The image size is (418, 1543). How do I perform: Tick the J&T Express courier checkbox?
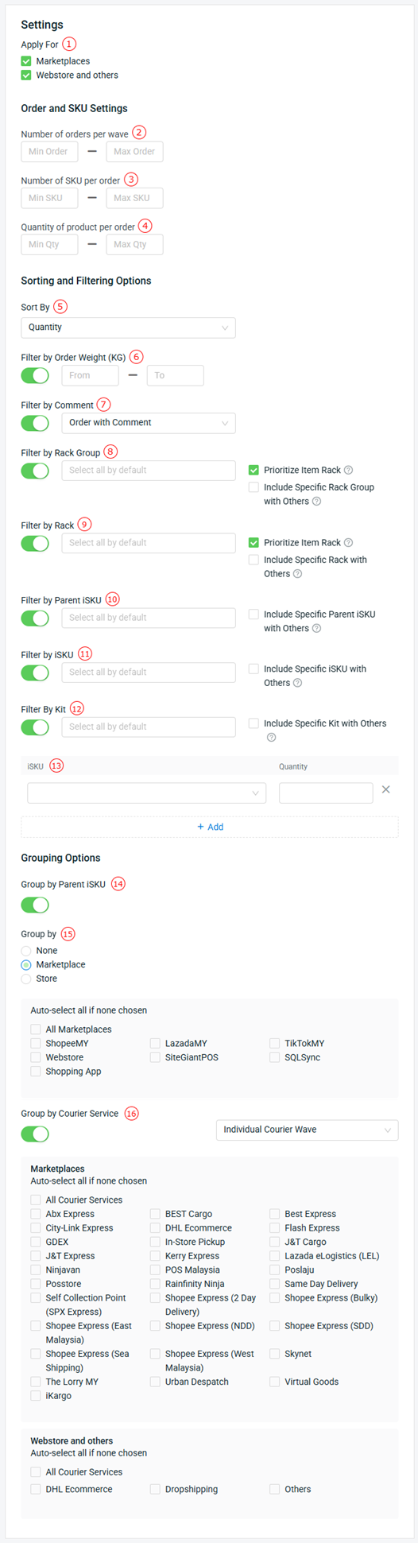(36, 1257)
